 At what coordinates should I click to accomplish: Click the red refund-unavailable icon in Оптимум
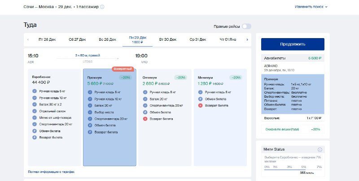pos(146,119)
